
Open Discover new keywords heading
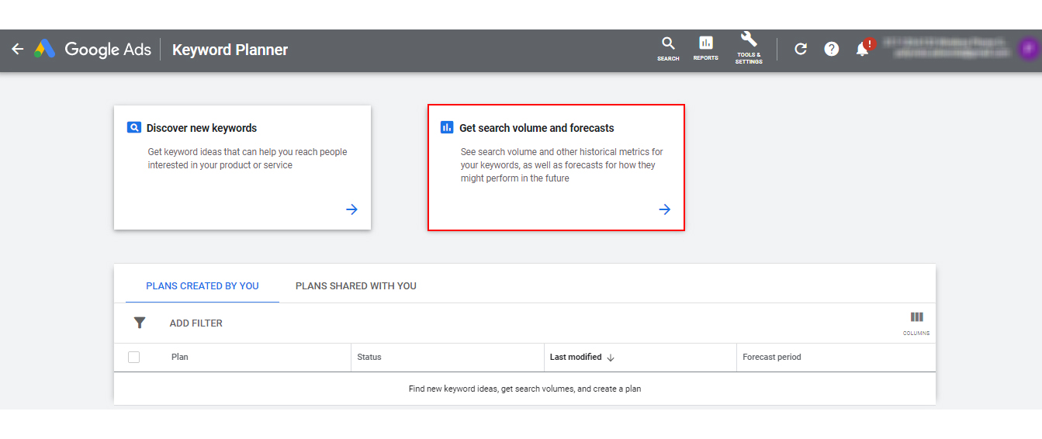202,128
